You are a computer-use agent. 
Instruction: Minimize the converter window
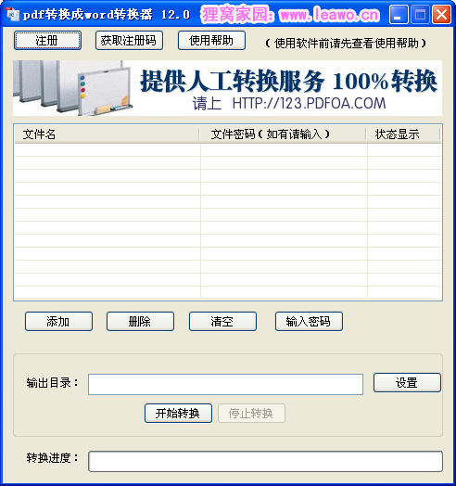click(399, 15)
